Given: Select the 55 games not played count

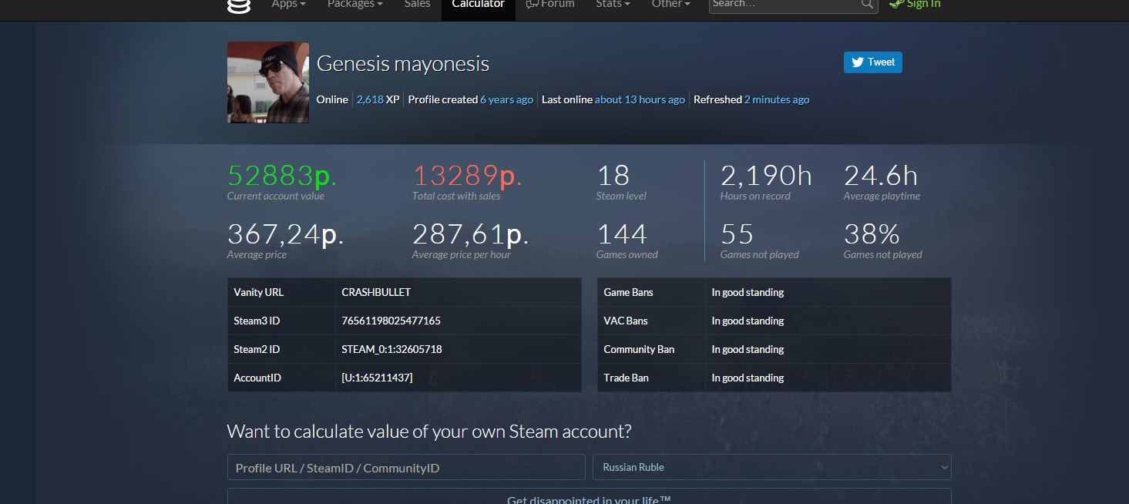Looking at the screenshot, I should tap(737, 234).
